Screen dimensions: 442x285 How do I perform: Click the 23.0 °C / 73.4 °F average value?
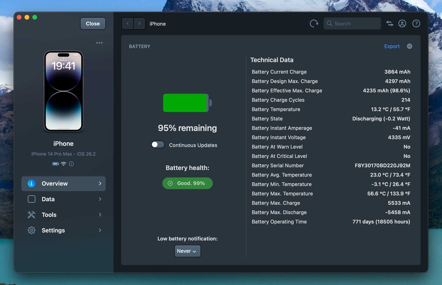390,175
